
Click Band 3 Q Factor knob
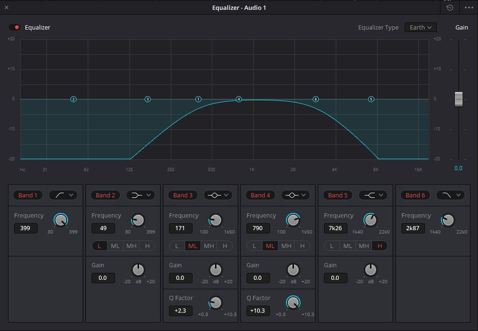click(x=216, y=303)
